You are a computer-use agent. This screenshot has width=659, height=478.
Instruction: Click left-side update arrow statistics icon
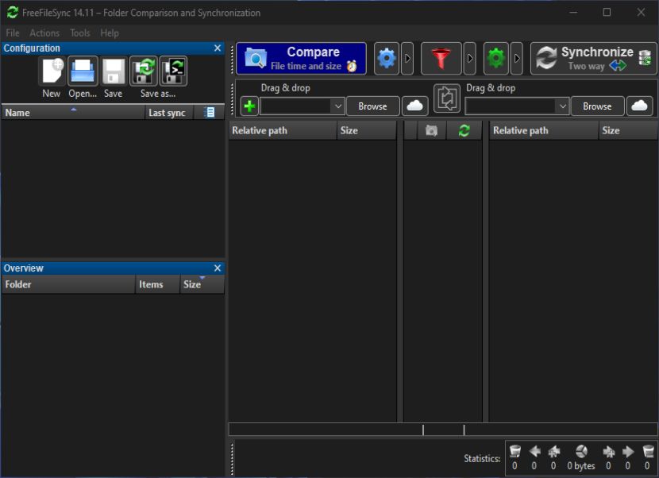(x=534, y=452)
